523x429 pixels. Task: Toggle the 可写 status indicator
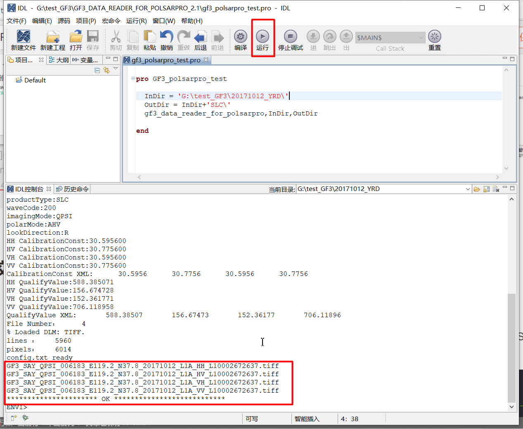(253, 419)
